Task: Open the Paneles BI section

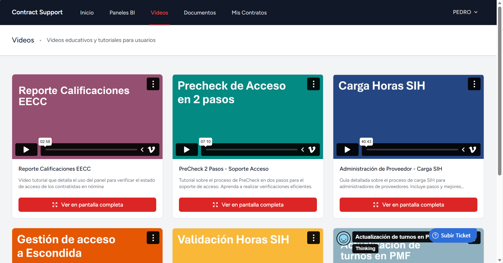Action: (122, 13)
